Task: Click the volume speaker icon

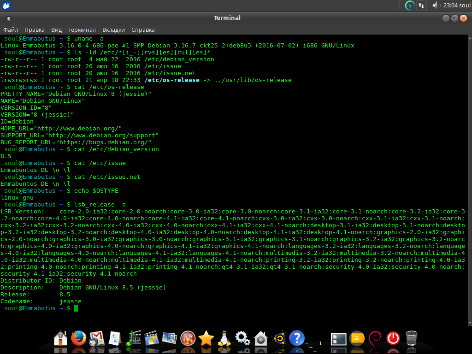Action: [436, 6]
